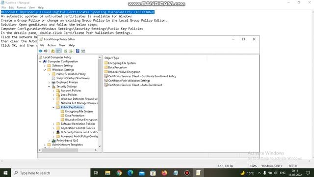Click tree pane scroll up arrow

[x=100, y=58]
